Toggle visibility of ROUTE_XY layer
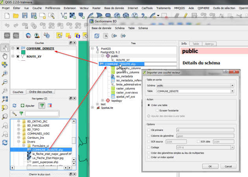Viewport: 248px width, 177px height. (18, 56)
